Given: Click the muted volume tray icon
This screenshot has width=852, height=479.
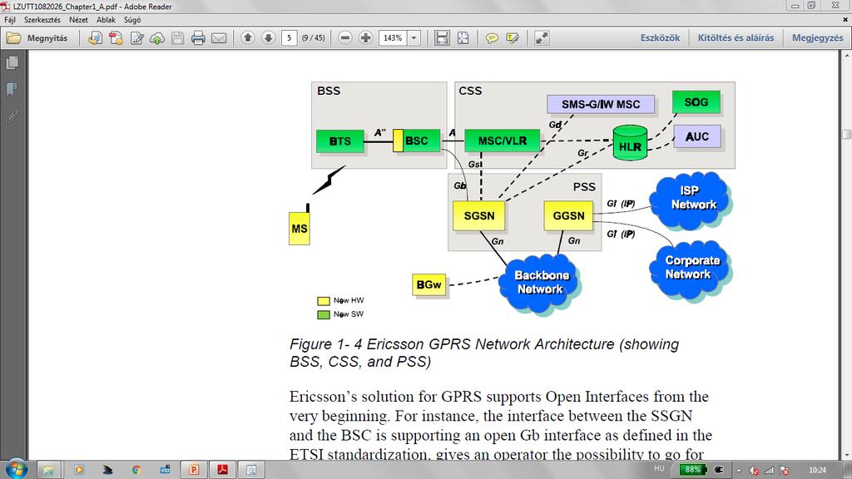Looking at the screenshot, I should pos(754,471).
